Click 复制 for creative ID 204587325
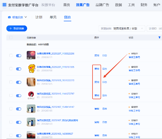 click(x=97, y=82)
